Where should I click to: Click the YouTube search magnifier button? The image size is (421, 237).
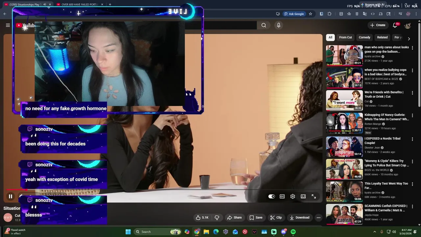click(264, 25)
